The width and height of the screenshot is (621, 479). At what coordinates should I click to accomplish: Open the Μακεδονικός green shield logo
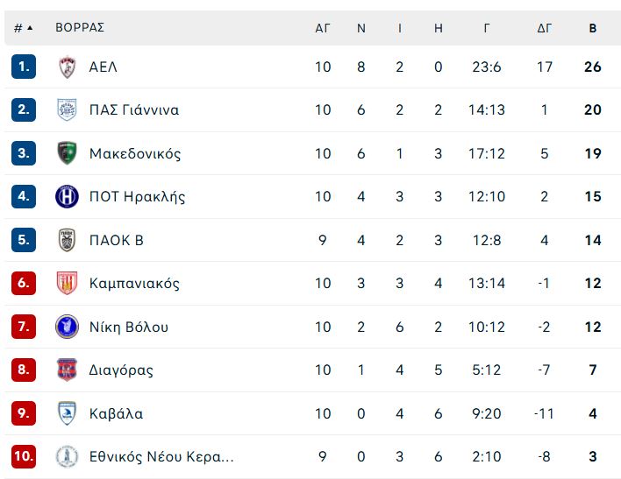(67, 153)
